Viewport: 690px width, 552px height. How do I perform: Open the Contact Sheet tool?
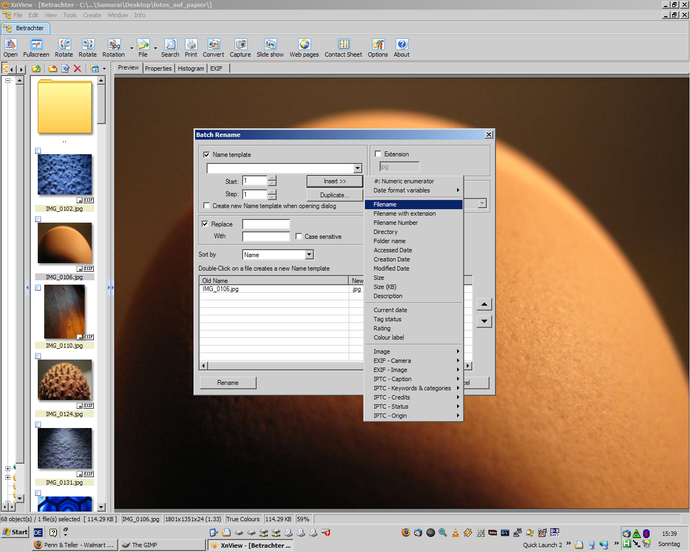click(343, 47)
